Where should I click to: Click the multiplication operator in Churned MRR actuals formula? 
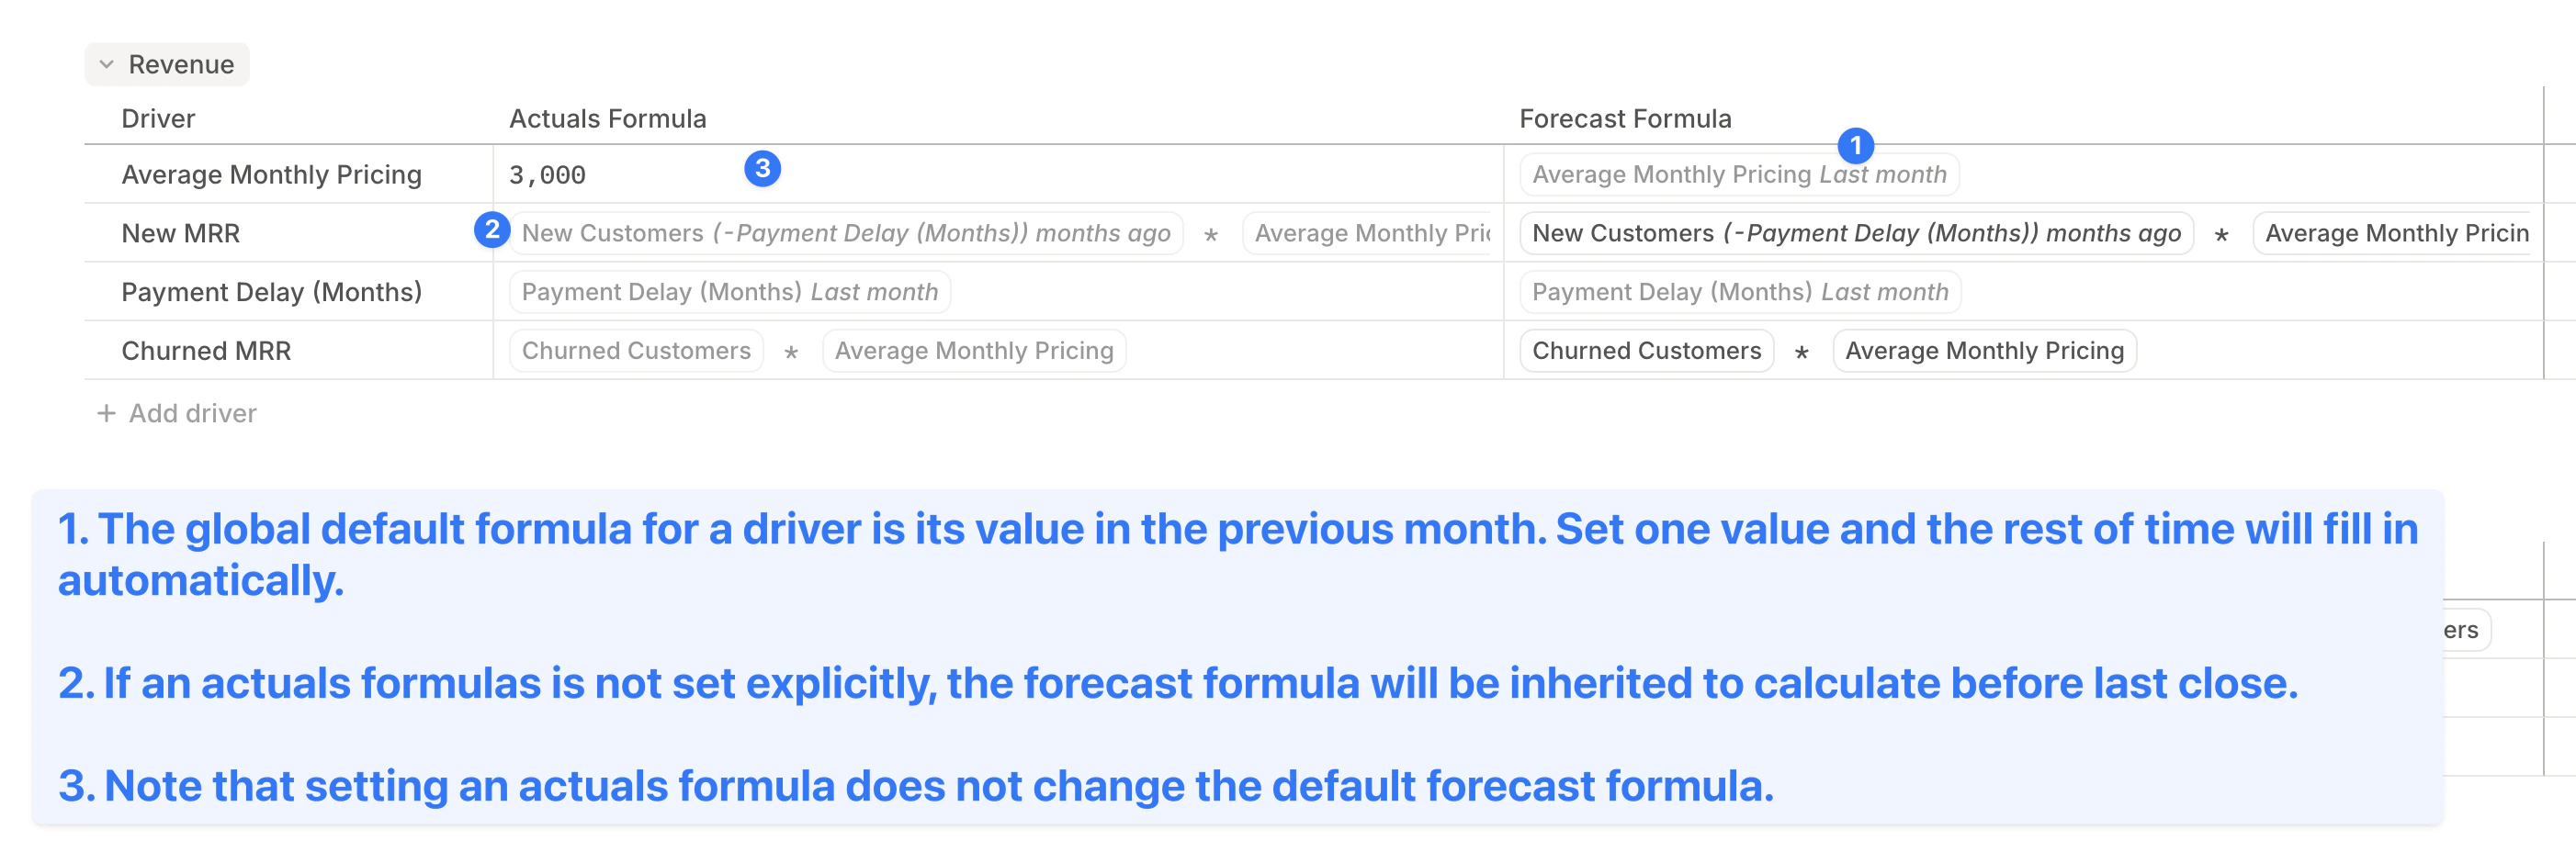791,351
